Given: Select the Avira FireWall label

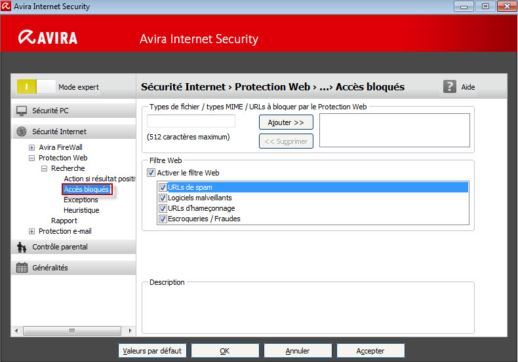Looking at the screenshot, I should [x=60, y=147].
